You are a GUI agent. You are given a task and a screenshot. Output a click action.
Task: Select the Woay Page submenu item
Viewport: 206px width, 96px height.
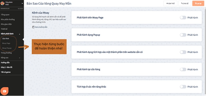pos(6,43)
